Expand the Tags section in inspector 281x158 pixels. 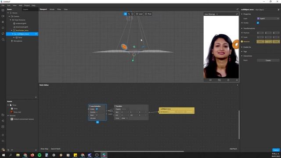pos(242,51)
